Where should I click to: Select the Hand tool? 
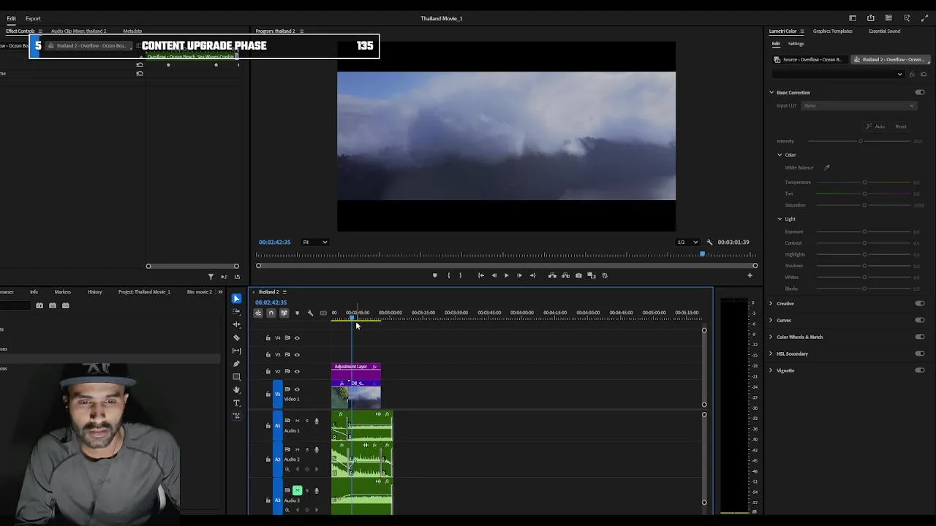236,390
